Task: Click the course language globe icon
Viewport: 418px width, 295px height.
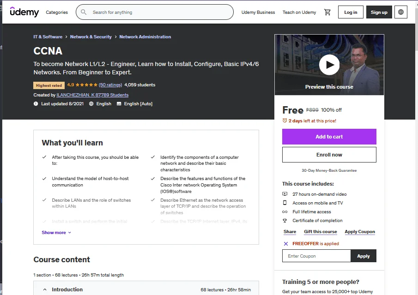Action: point(91,104)
